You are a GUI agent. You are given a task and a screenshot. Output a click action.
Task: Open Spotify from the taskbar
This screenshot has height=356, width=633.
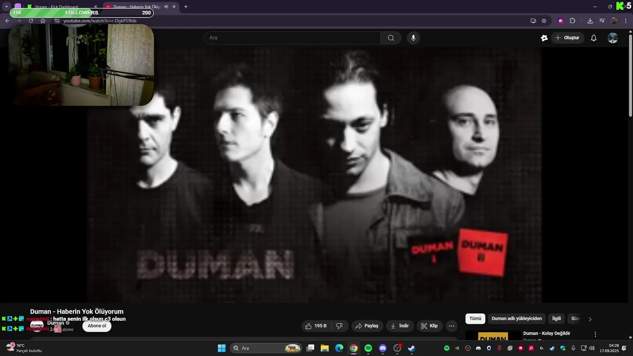[368, 348]
